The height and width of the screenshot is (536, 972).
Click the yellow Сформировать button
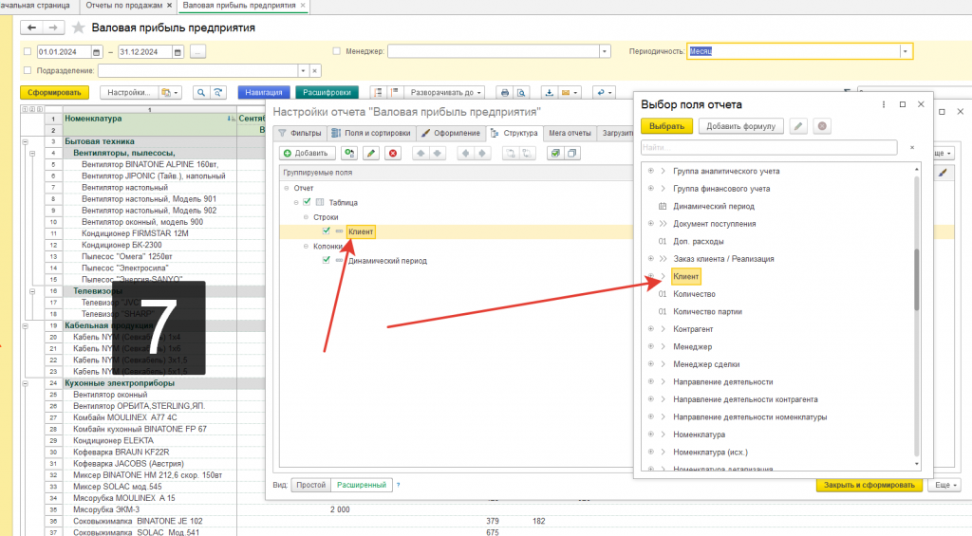54,92
